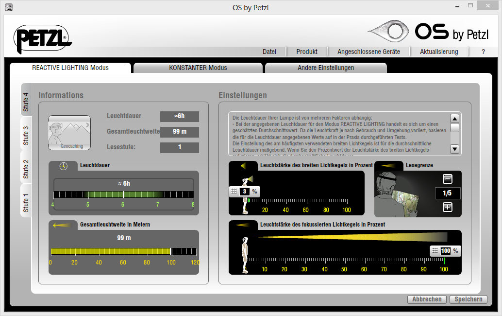Screen dimensions: 502x316
Task: Open the Angeschlossene Geräte menu
Action: coord(368,52)
